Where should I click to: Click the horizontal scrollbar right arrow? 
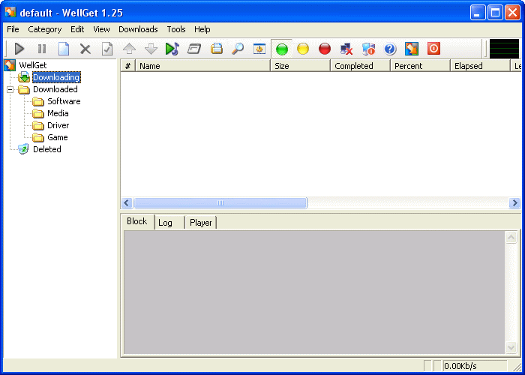pos(514,203)
